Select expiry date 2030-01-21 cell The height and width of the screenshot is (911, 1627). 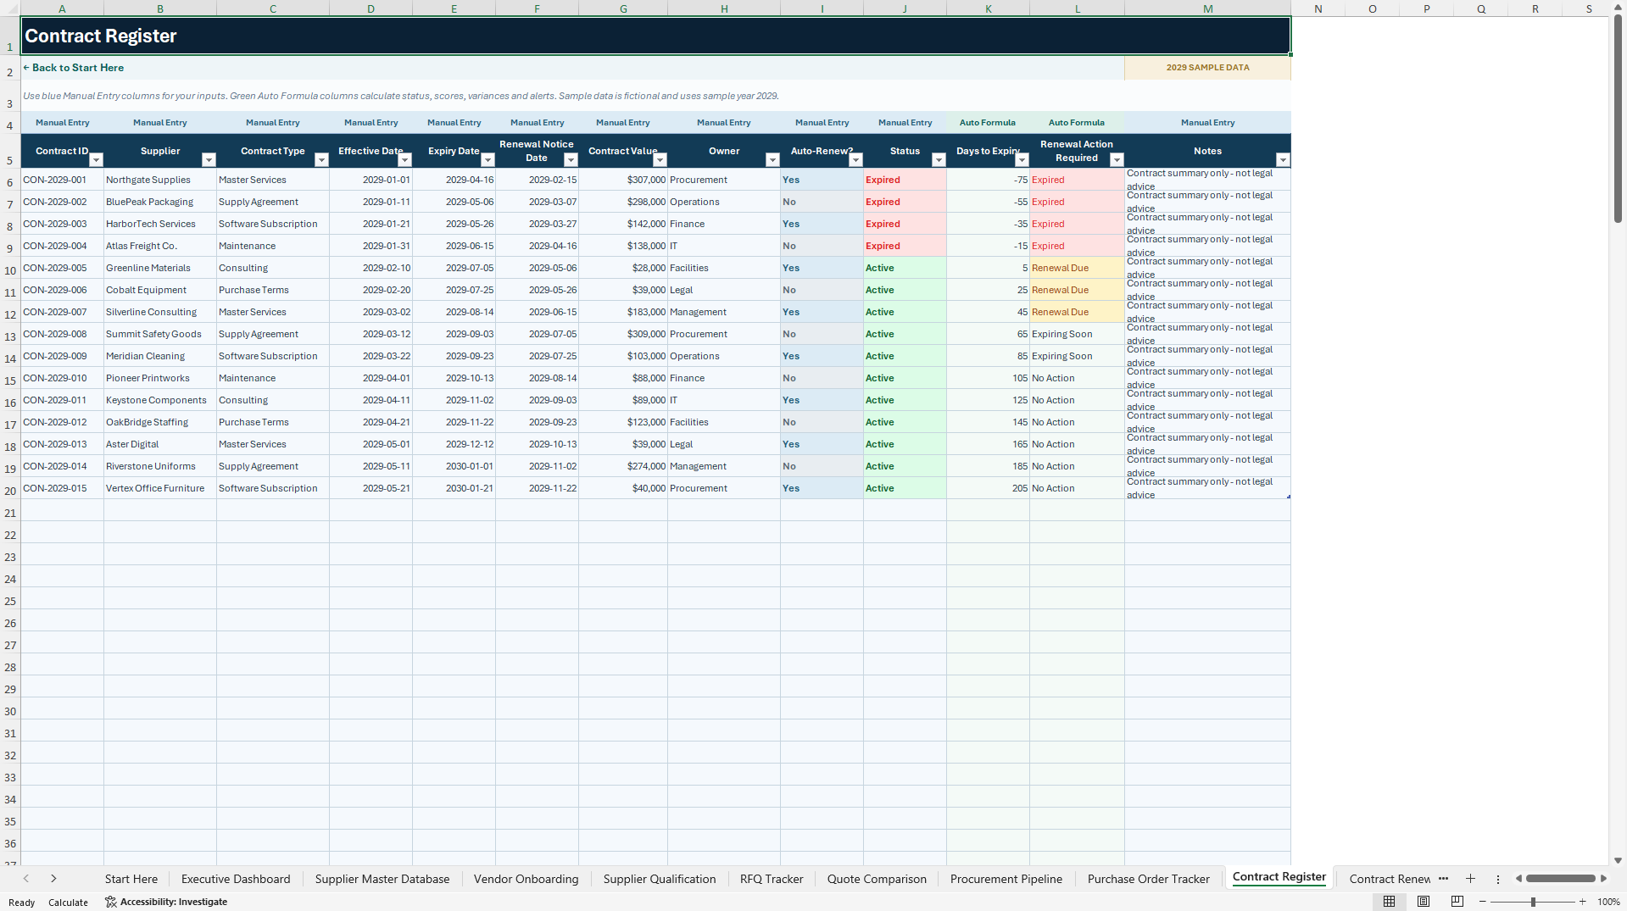pyautogui.click(x=454, y=488)
